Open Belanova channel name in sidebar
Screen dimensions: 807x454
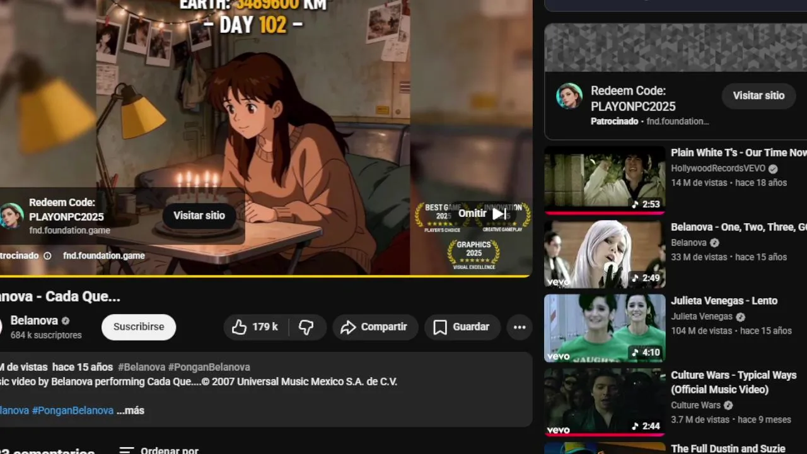click(x=688, y=243)
